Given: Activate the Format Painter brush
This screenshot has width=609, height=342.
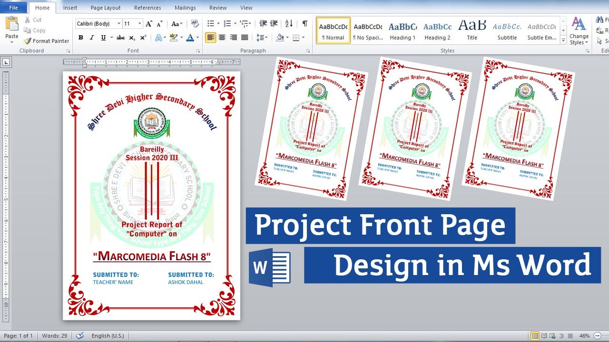Looking at the screenshot, I should (x=47, y=41).
